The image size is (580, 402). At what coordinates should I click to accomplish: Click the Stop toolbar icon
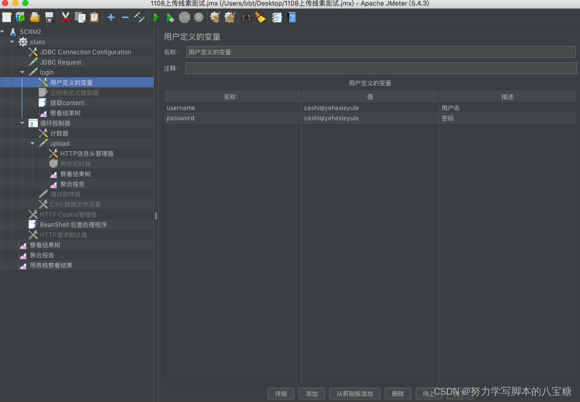coord(184,17)
